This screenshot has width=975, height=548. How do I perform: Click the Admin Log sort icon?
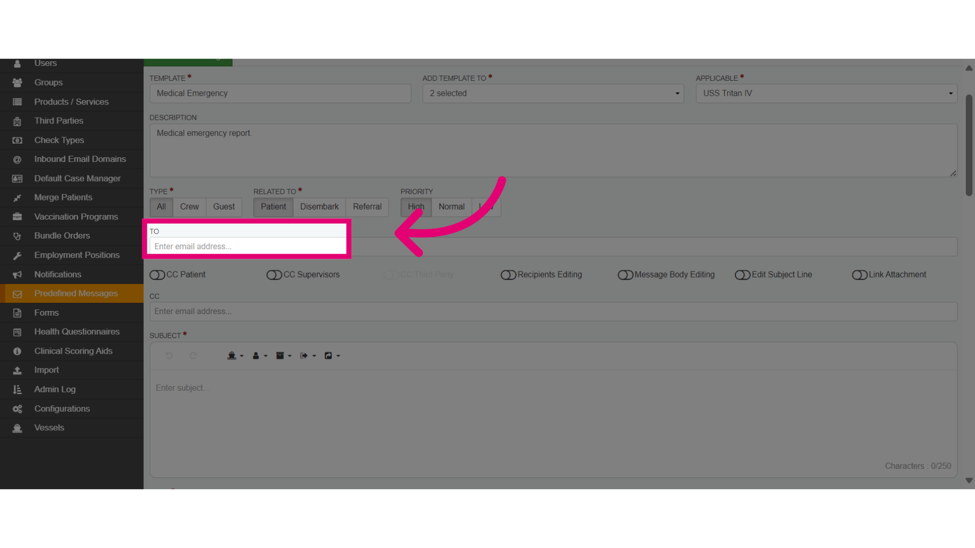point(17,390)
